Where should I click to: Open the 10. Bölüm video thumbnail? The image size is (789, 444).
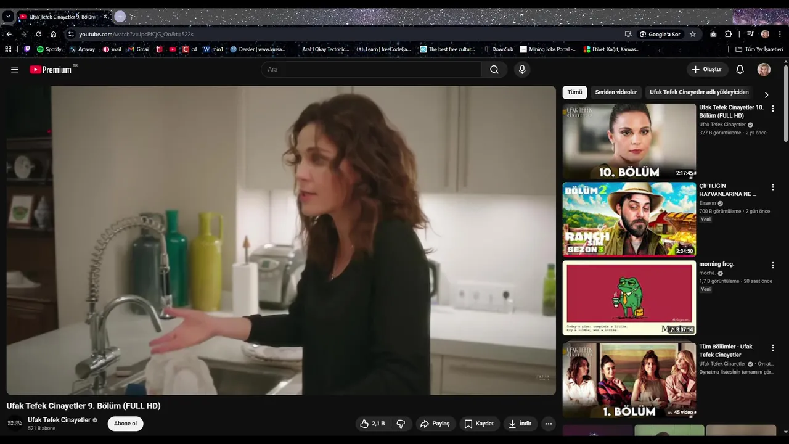[629, 141]
